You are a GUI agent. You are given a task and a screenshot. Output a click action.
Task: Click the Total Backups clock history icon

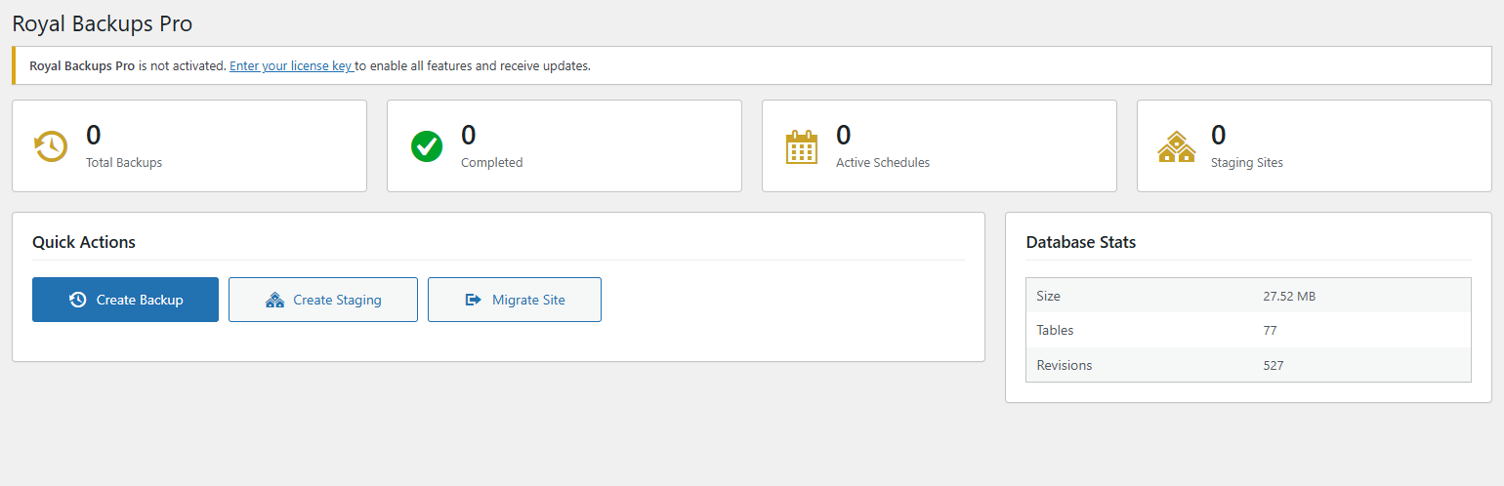point(51,146)
